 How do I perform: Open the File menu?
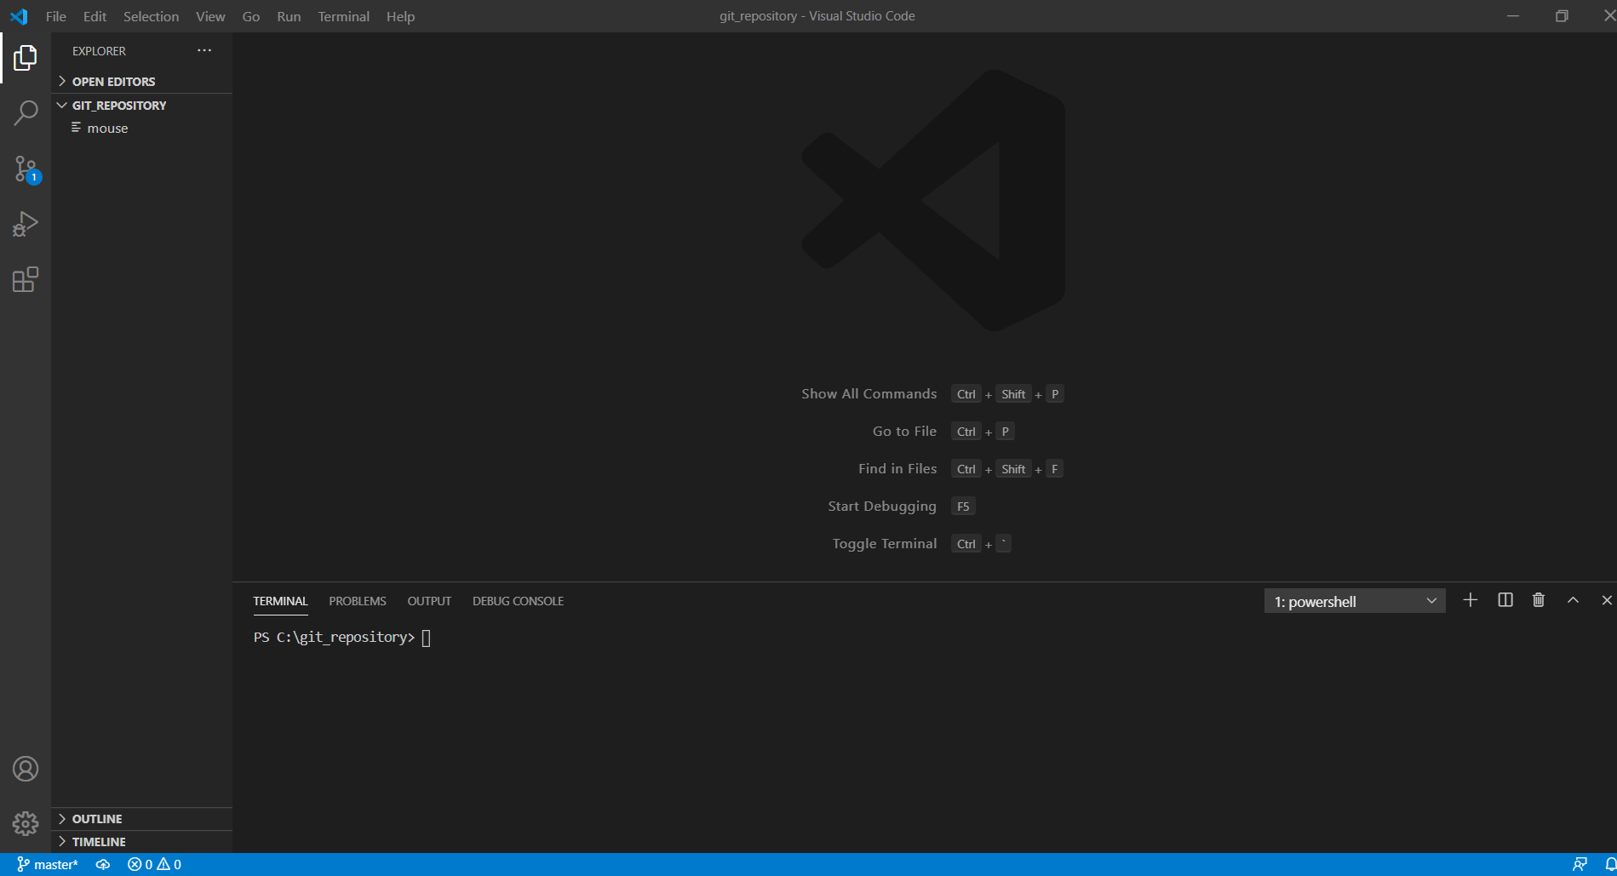56,16
